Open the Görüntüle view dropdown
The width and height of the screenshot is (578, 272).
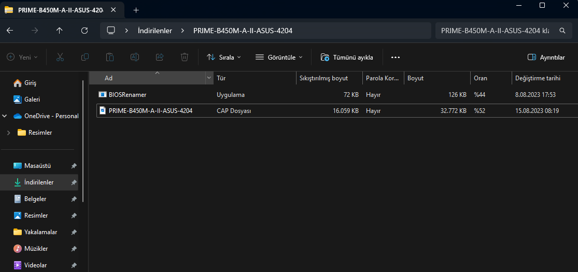click(x=279, y=57)
